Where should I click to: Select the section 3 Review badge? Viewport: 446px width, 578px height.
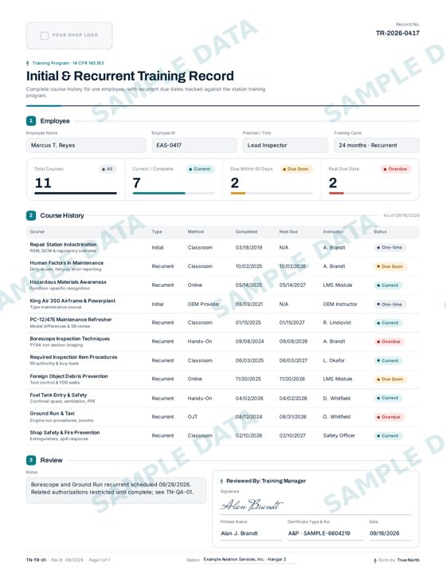click(x=31, y=460)
